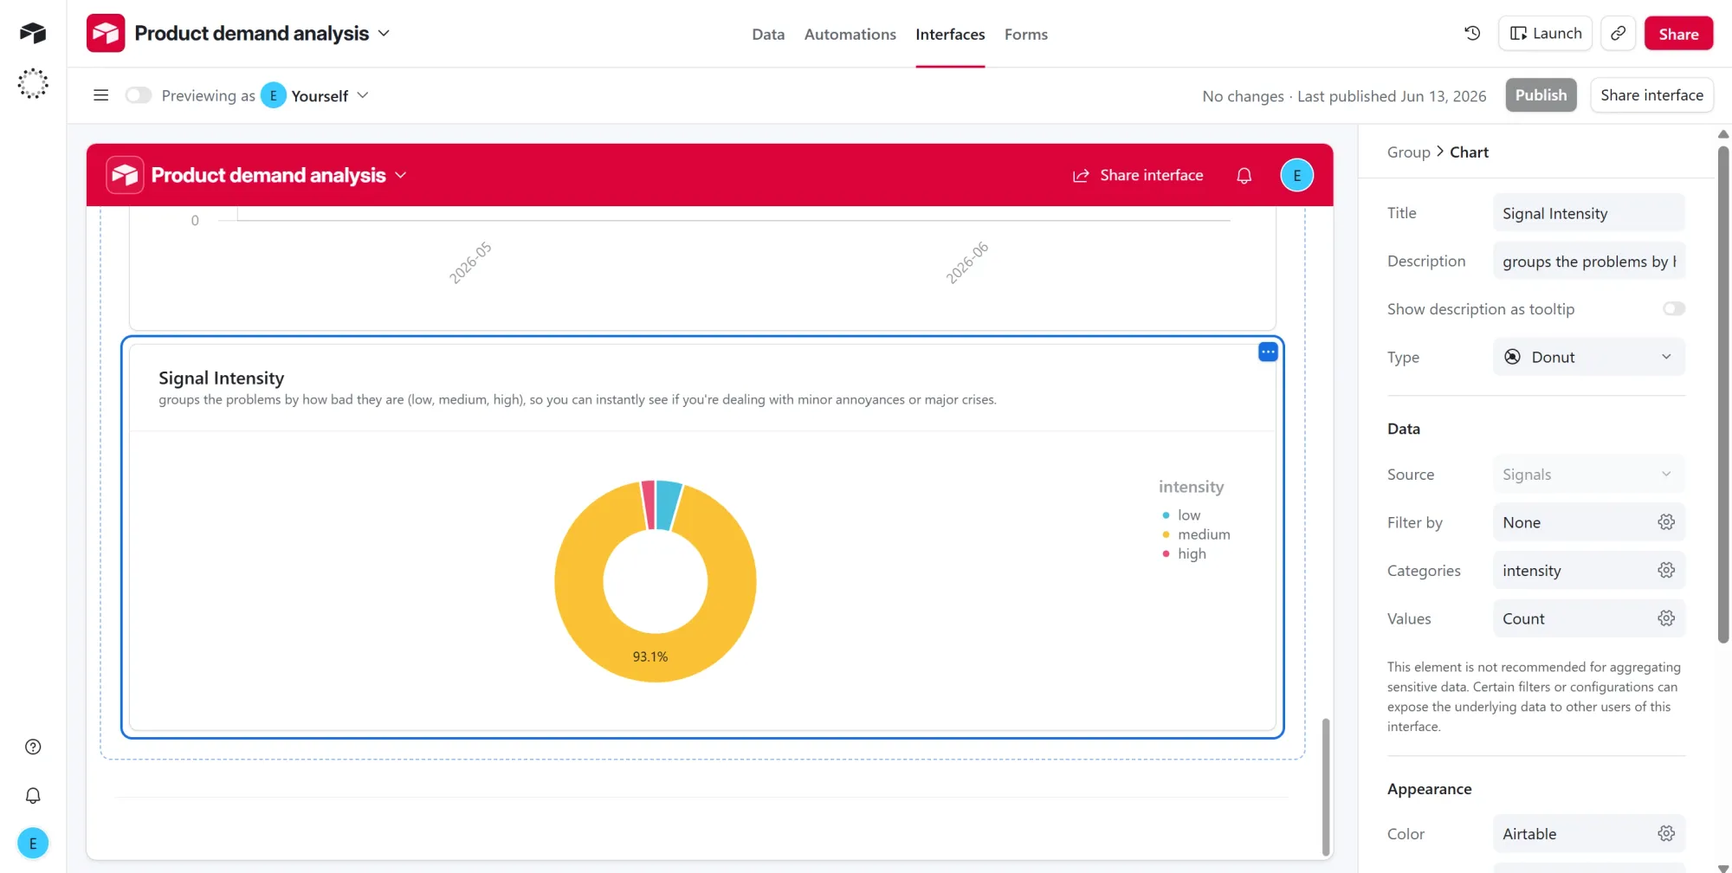The height and width of the screenshot is (873, 1732).
Task: Click the copy link icon button
Action: pyautogui.click(x=1618, y=34)
